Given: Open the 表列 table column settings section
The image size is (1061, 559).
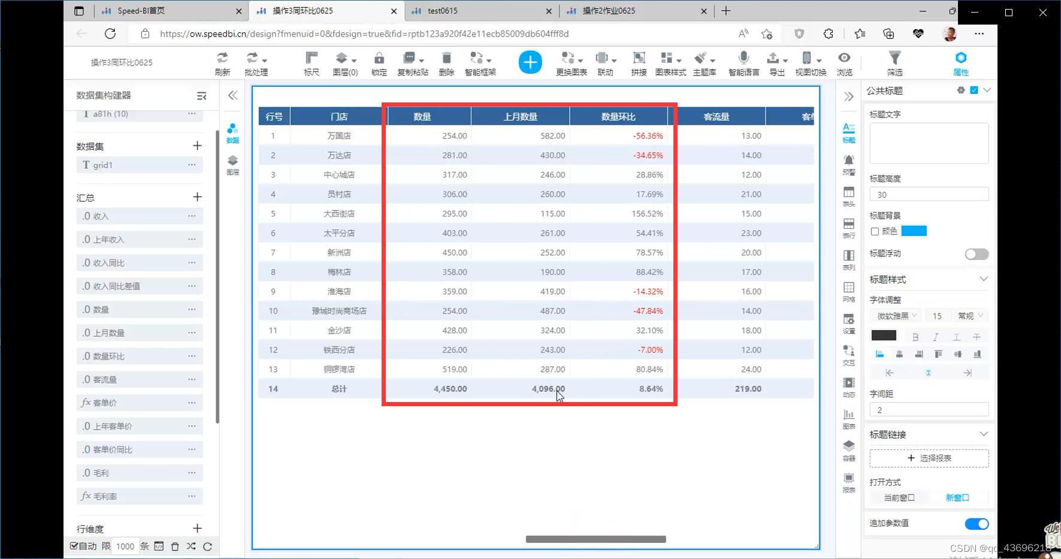Looking at the screenshot, I should coord(849,259).
